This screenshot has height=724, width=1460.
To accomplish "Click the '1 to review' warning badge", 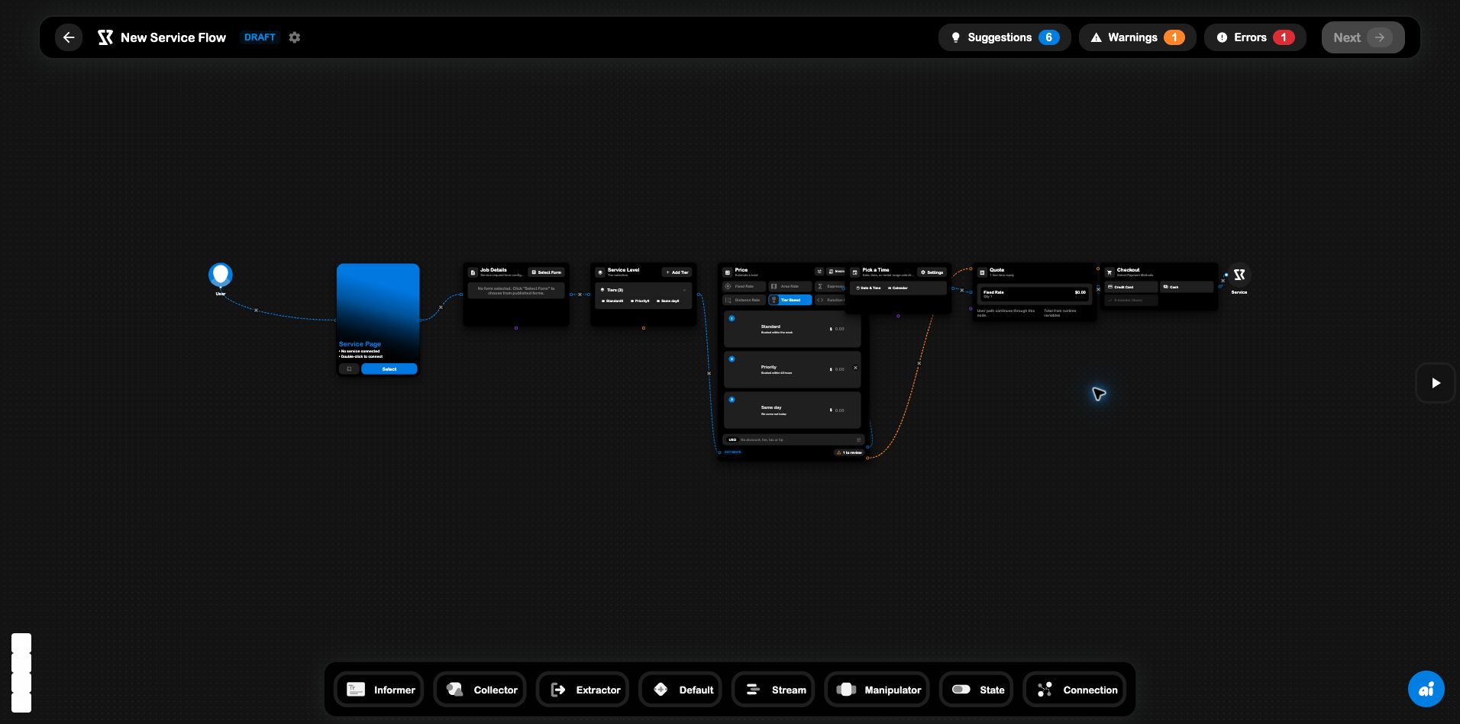I will (x=849, y=452).
